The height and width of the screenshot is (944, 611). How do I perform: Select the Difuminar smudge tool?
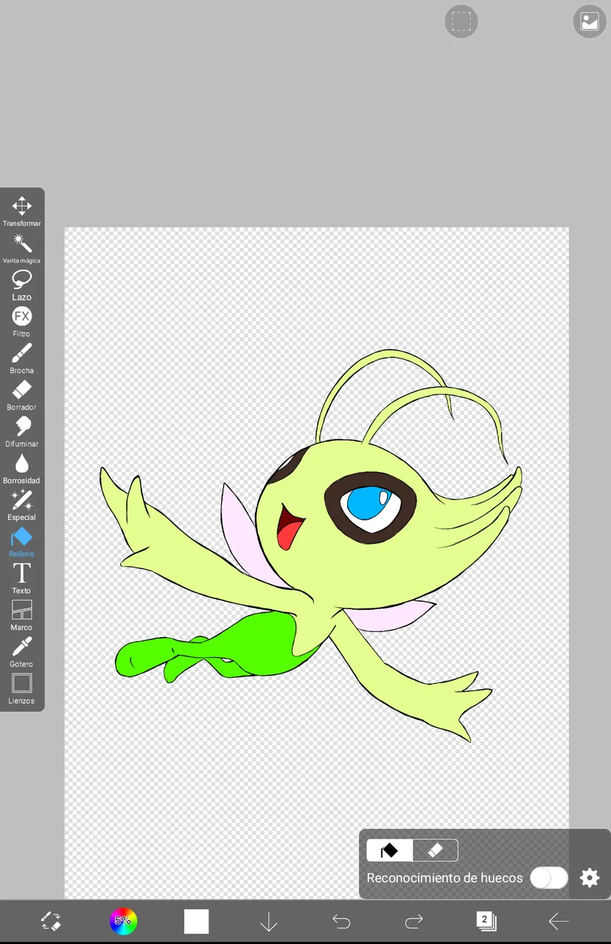click(21, 431)
